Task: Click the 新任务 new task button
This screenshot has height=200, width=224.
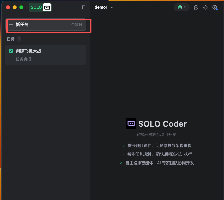Action: [x=46, y=25]
